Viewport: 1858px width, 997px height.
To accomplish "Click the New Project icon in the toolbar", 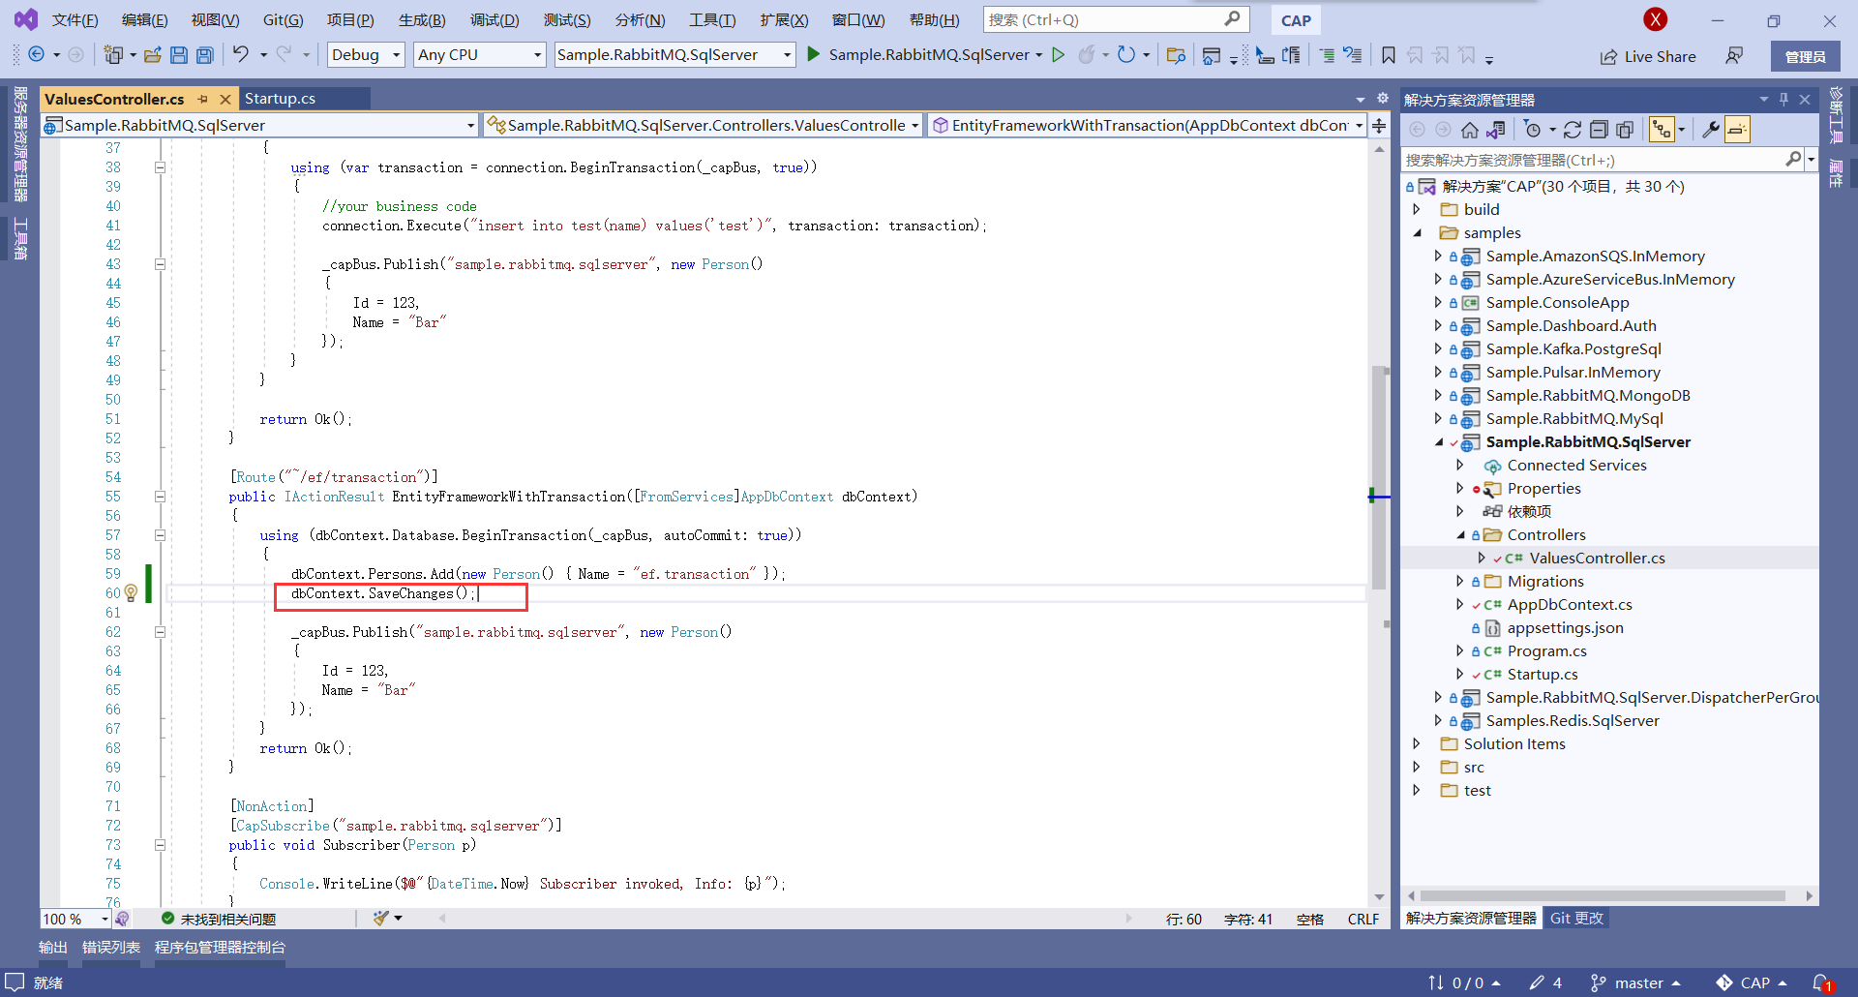I will coord(113,55).
